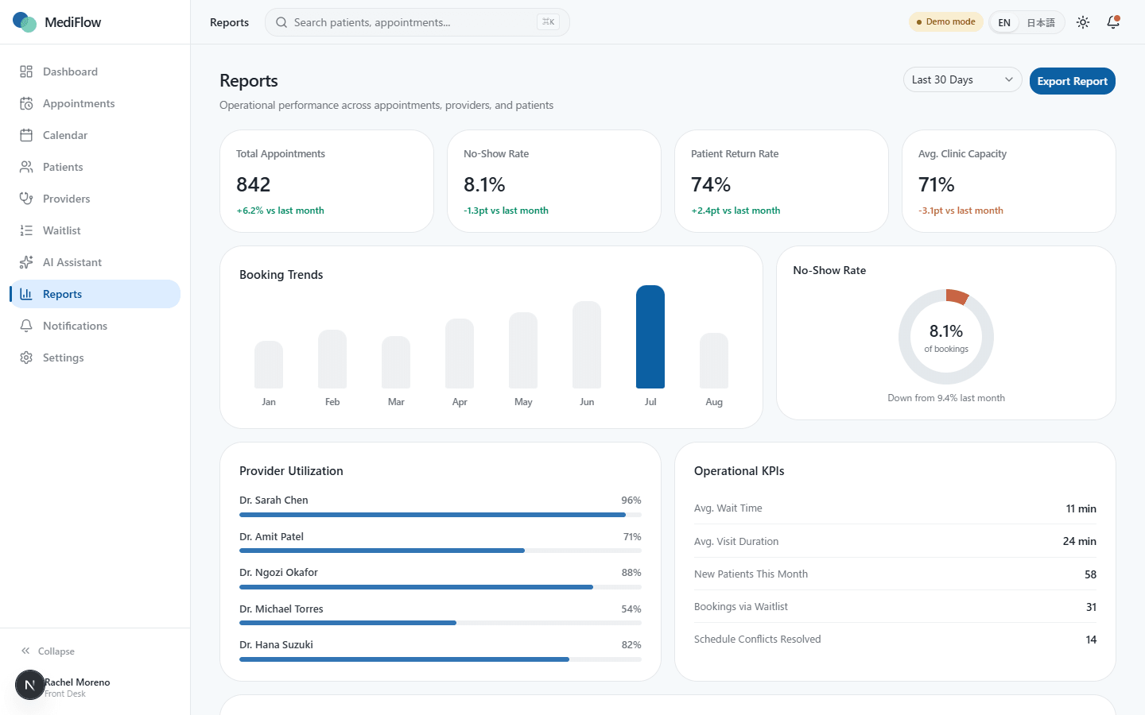The width and height of the screenshot is (1145, 715).
Task: Focus the Search patients, appointments field
Action: coord(417,22)
